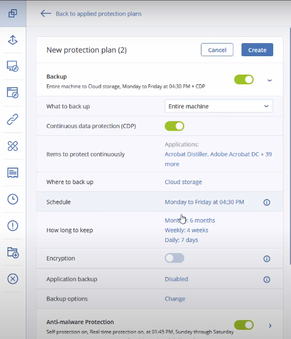Turn off Continuous data protection toggle
The width and height of the screenshot is (291, 339).
[174, 126]
